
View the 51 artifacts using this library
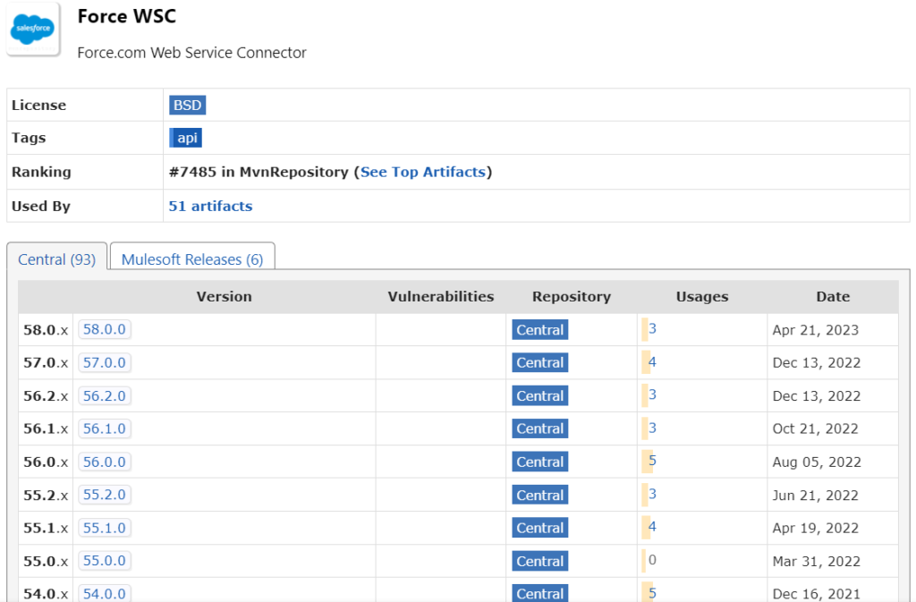click(210, 206)
